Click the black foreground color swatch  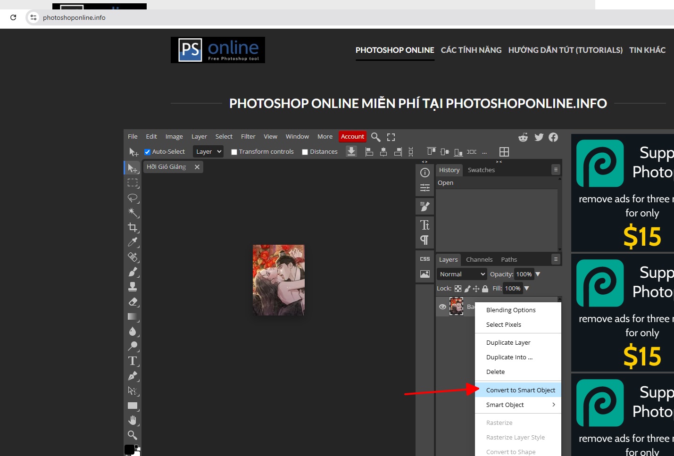pos(129,449)
